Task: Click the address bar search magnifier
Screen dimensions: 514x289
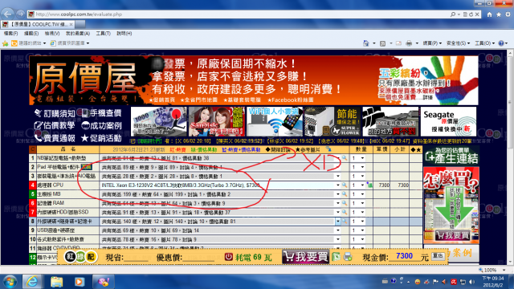Action: coord(453,14)
